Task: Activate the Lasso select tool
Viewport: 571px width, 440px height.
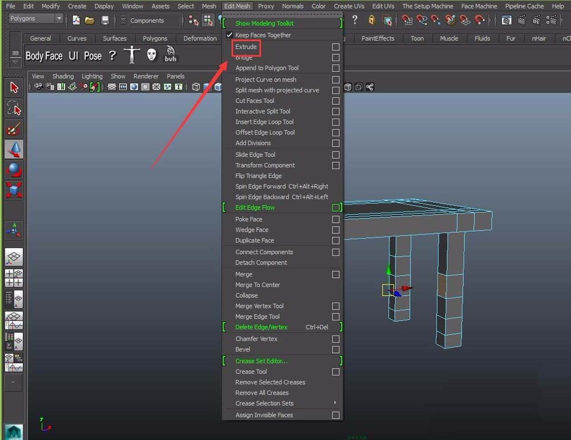Action: click(x=14, y=108)
